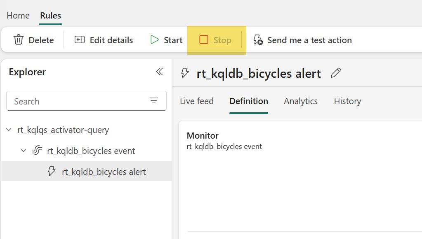Open the Live feed tab
422x239 pixels.
pyautogui.click(x=197, y=101)
